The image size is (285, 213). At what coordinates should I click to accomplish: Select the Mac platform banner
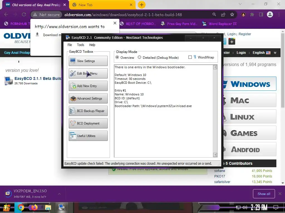(250, 100)
